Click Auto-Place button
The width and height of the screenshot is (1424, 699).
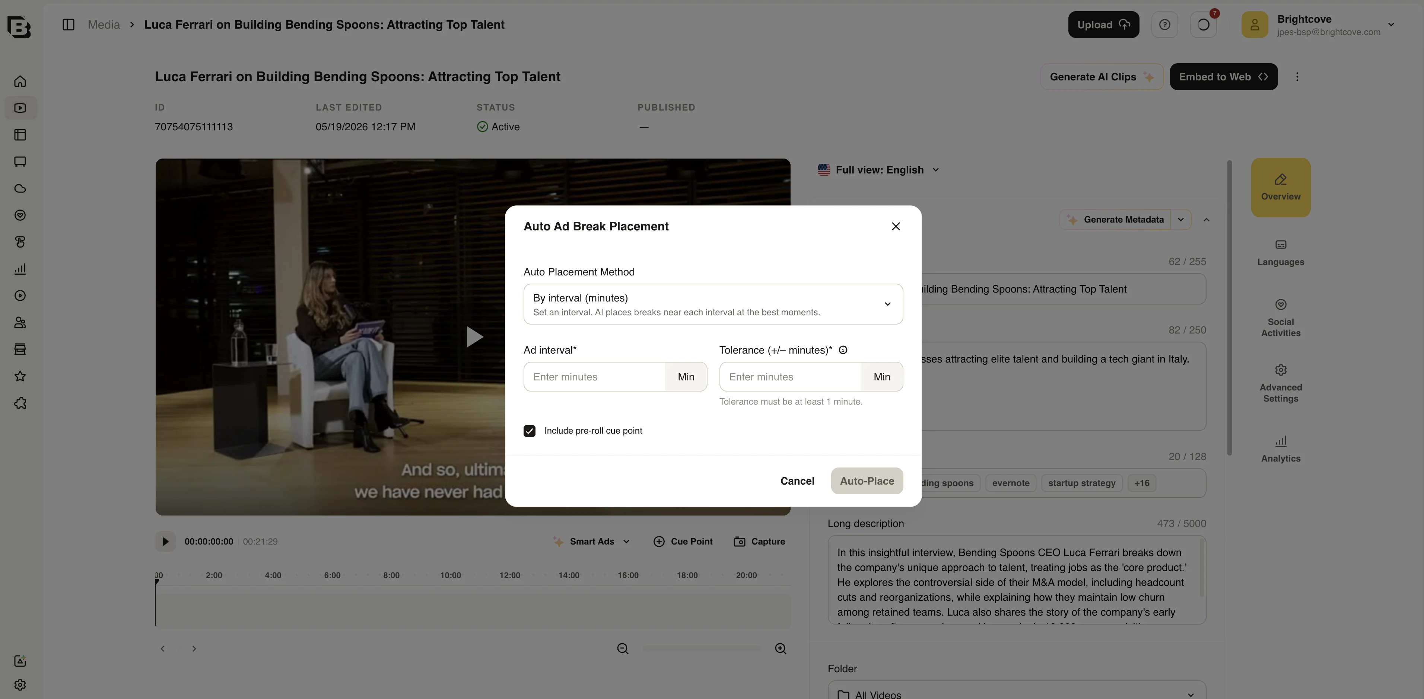click(867, 481)
